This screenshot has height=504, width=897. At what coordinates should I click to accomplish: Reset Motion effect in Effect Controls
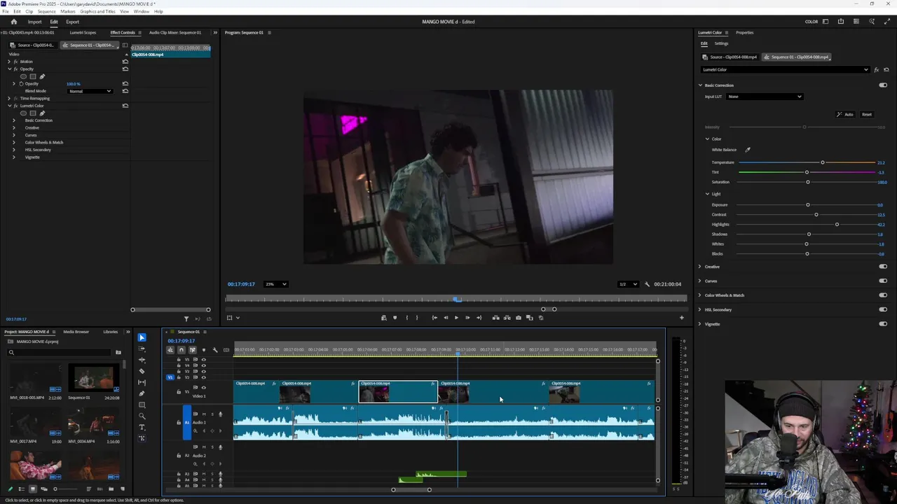click(125, 62)
